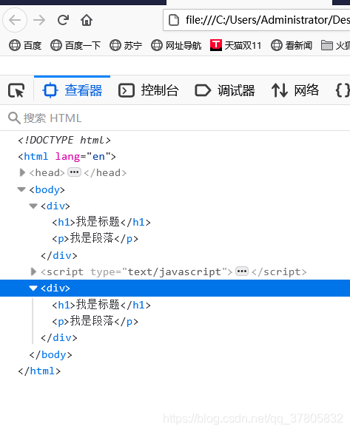Open the bookmark folder icon
Viewport: 350px width, 432px height.
pyautogui.click(x=327, y=45)
